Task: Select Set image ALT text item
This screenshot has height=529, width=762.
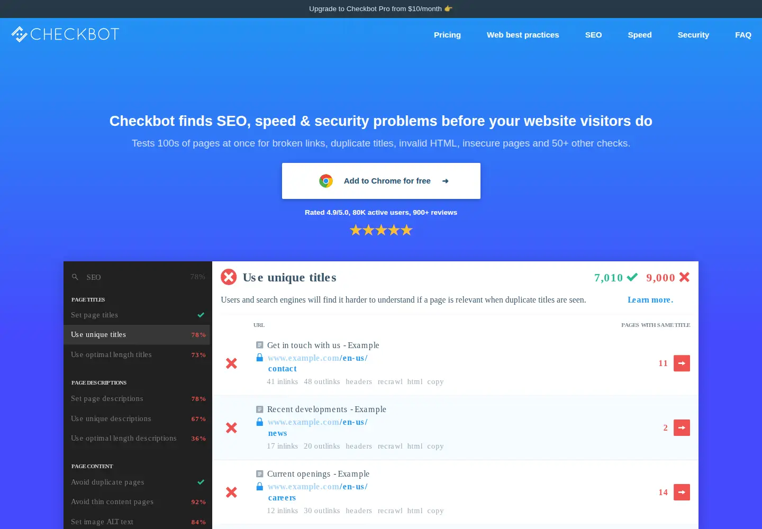Action: (138, 522)
